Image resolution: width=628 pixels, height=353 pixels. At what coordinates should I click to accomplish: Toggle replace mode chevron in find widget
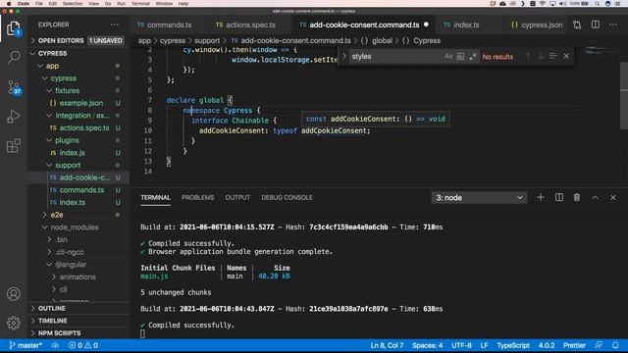[343, 57]
